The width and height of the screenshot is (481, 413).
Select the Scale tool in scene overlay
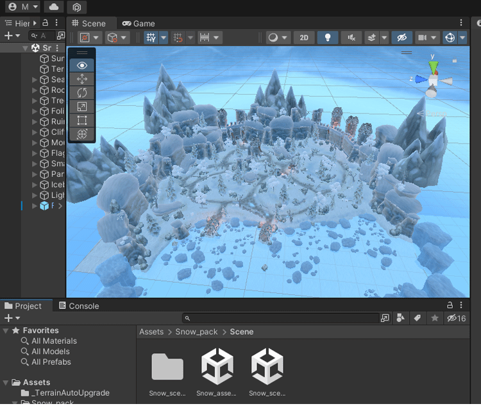[x=81, y=106]
